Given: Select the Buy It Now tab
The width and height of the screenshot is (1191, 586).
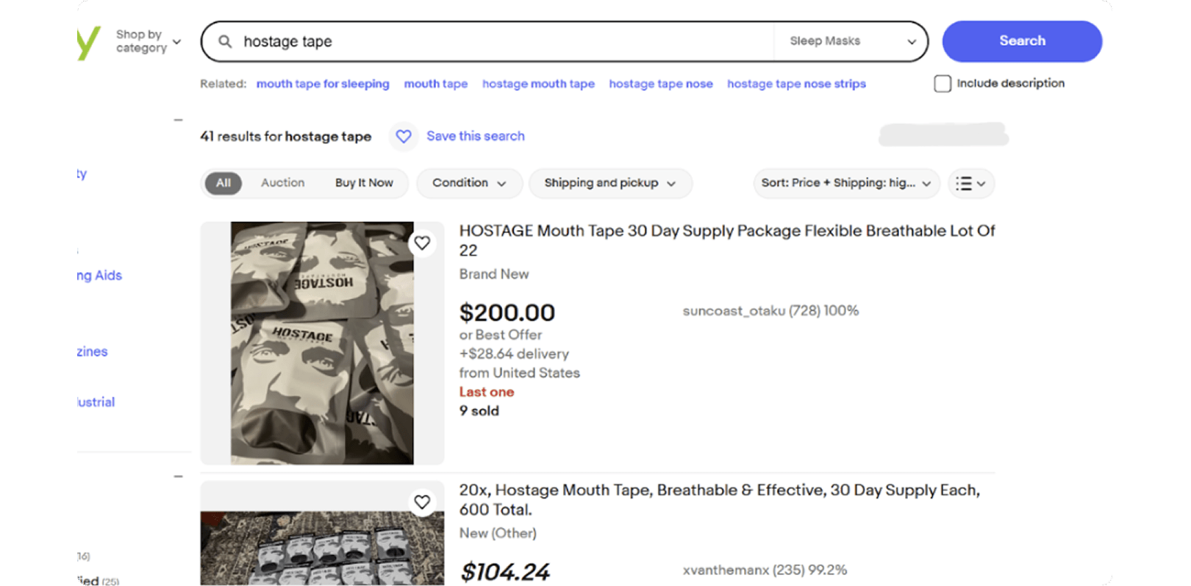Looking at the screenshot, I should tap(364, 183).
